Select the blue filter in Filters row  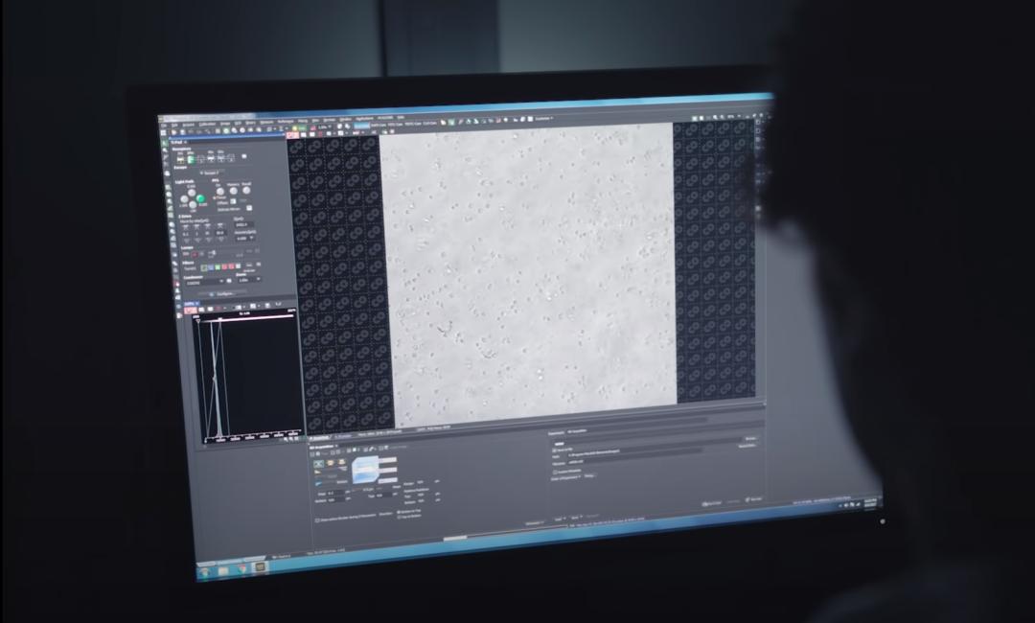tap(211, 267)
